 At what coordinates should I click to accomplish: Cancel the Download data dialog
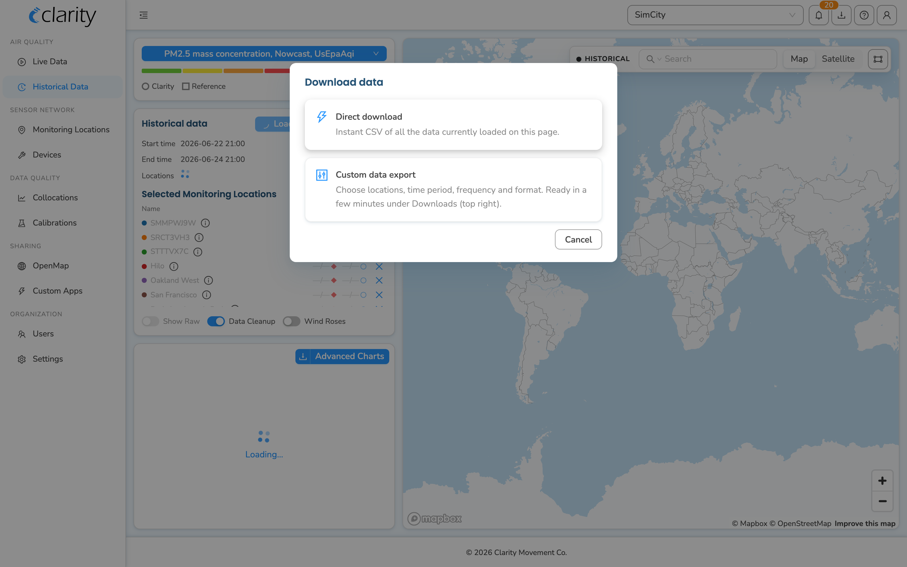click(578, 239)
